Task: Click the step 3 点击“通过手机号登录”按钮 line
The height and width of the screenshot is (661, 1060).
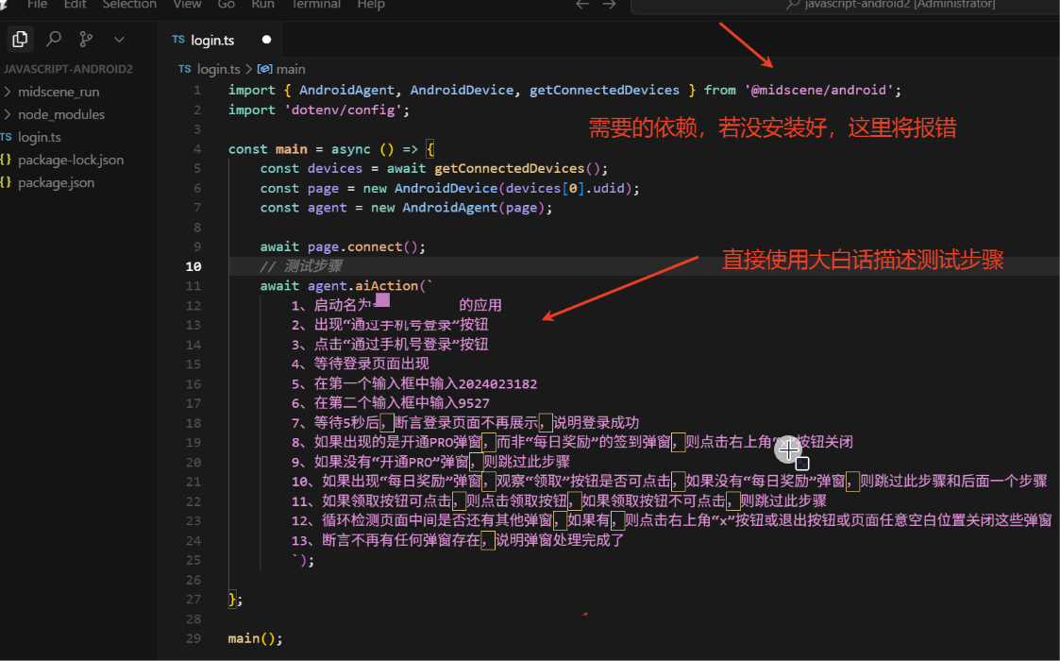Action: point(390,345)
